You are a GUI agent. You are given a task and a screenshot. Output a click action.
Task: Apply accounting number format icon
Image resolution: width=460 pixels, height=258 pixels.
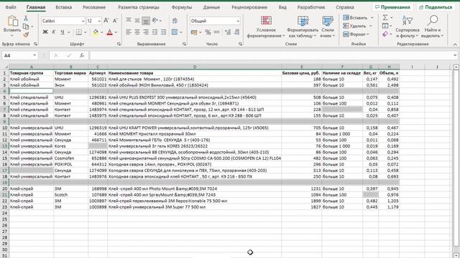(x=194, y=32)
